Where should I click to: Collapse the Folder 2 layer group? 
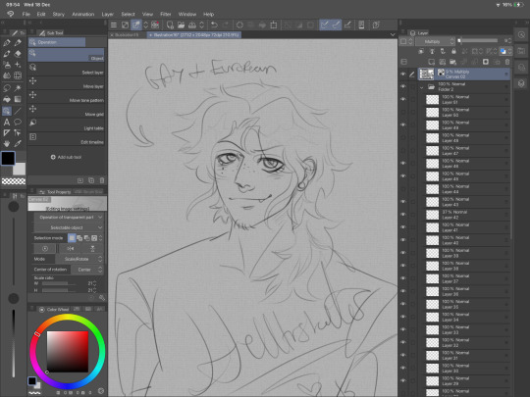point(422,87)
